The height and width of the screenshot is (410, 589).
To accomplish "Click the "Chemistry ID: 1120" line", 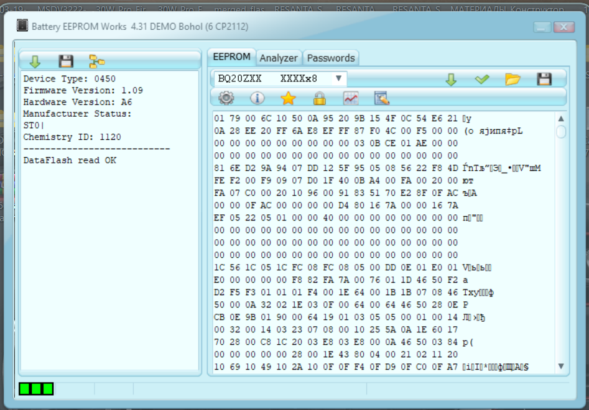I will click(72, 137).
